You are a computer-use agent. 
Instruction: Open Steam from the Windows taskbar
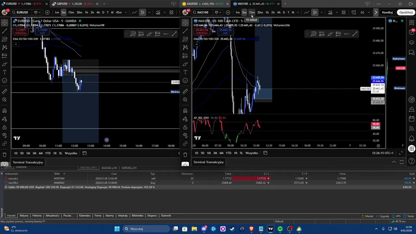point(232,229)
